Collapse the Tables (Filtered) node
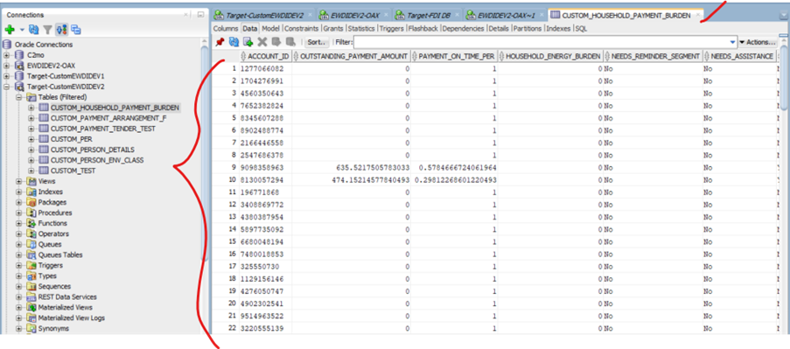 [18, 97]
